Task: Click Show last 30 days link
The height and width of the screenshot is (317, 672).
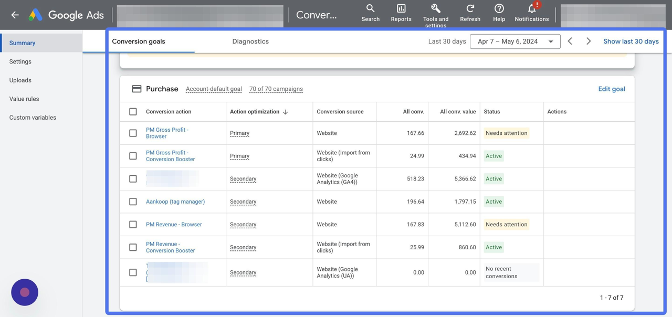Action: [x=631, y=41]
